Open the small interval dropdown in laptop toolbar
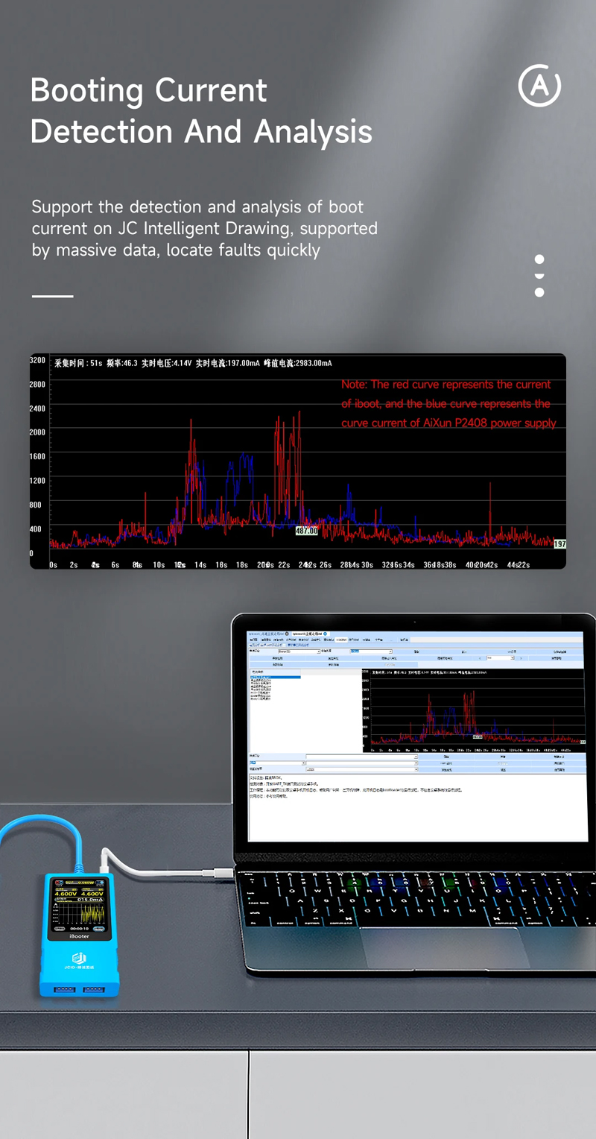 pos(500,658)
